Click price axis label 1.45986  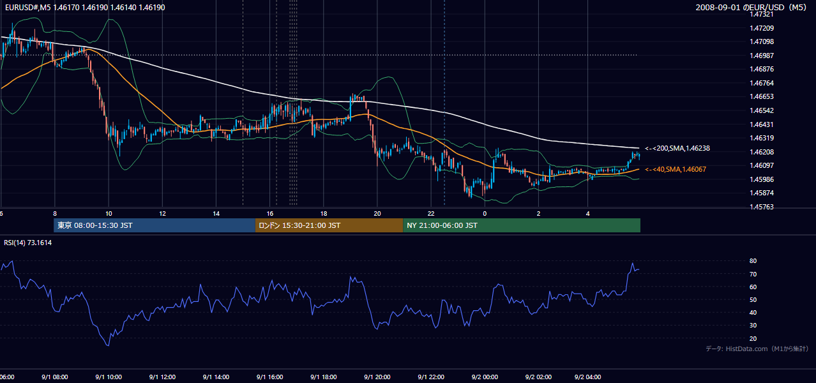[762, 179]
